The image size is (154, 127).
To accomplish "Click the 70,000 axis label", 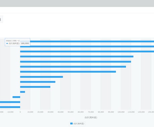I will (x=91, y=112).
